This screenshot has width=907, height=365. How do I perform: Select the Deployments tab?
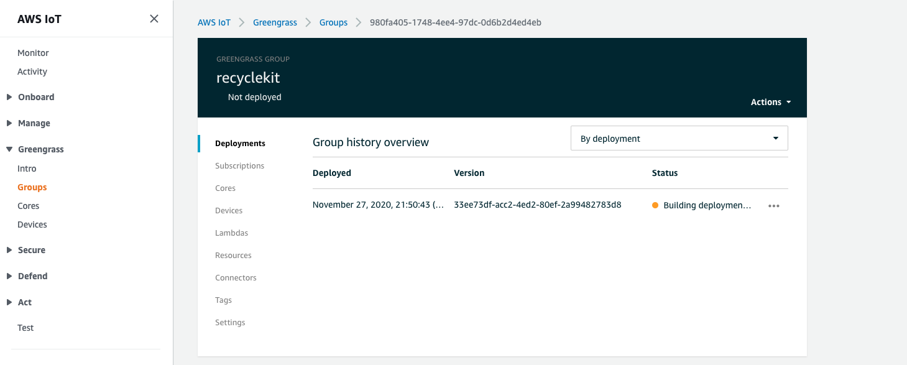(240, 144)
